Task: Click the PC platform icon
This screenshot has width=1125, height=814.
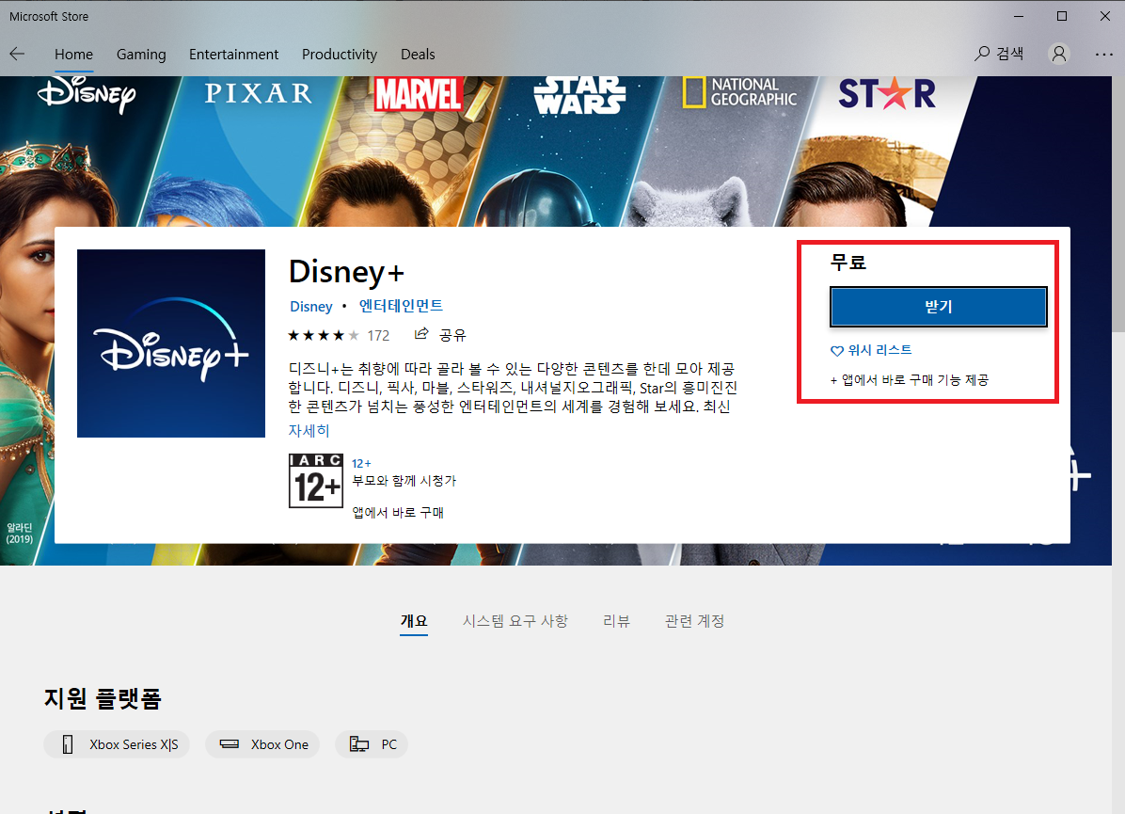Action: 358,744
